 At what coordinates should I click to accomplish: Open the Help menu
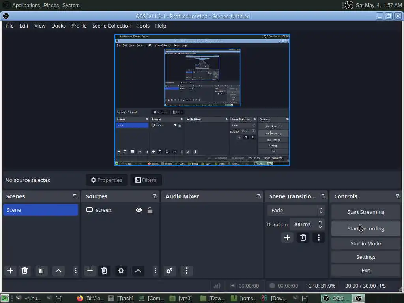(161, 26)
